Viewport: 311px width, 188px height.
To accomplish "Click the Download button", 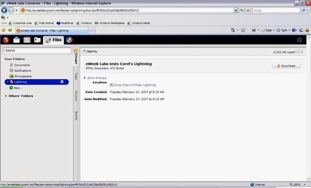I will click(286, 66).
